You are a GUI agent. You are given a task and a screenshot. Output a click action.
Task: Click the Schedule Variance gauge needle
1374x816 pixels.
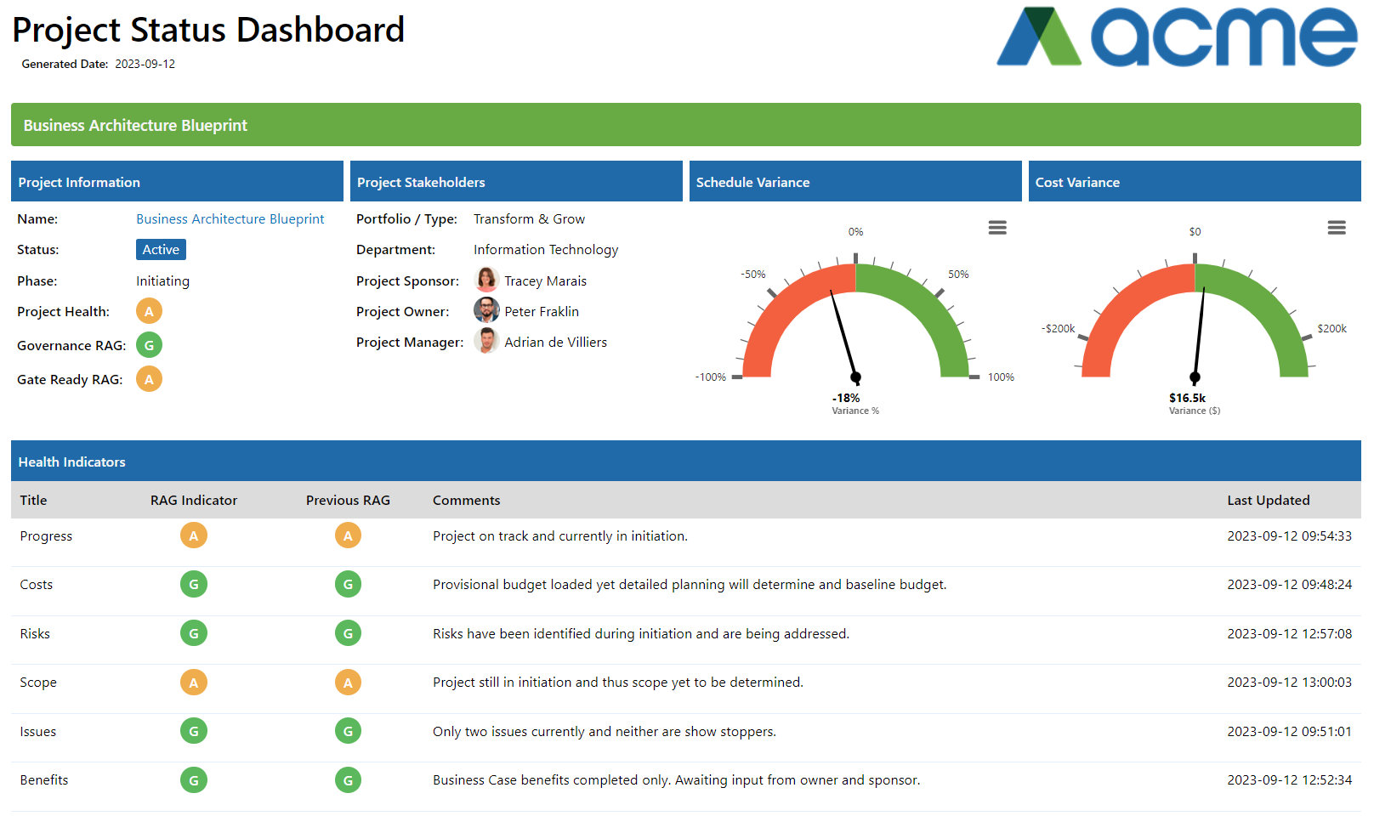[x=843, y=334]
